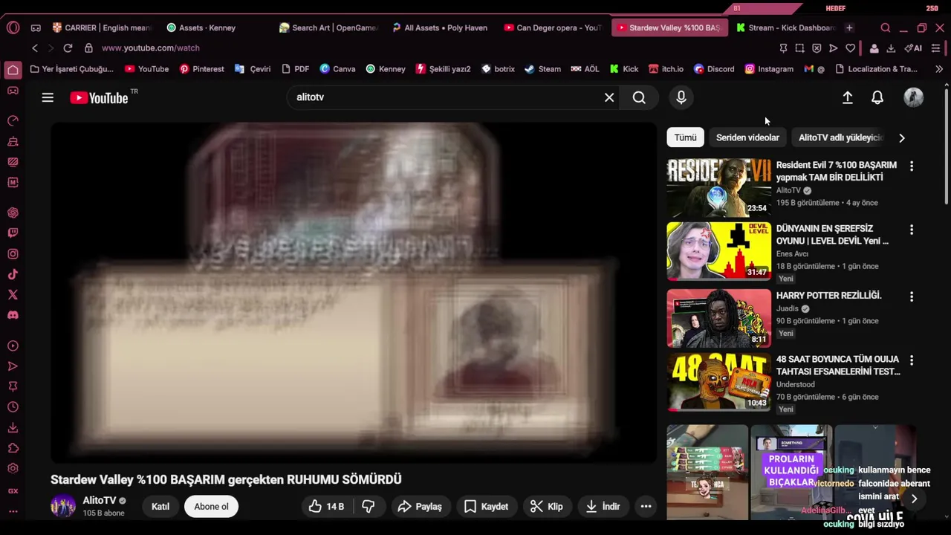Switch to All Assets Poly Haven tab
Image resolution: width=951 pixels, height=535 pixels.
[441, 27]
